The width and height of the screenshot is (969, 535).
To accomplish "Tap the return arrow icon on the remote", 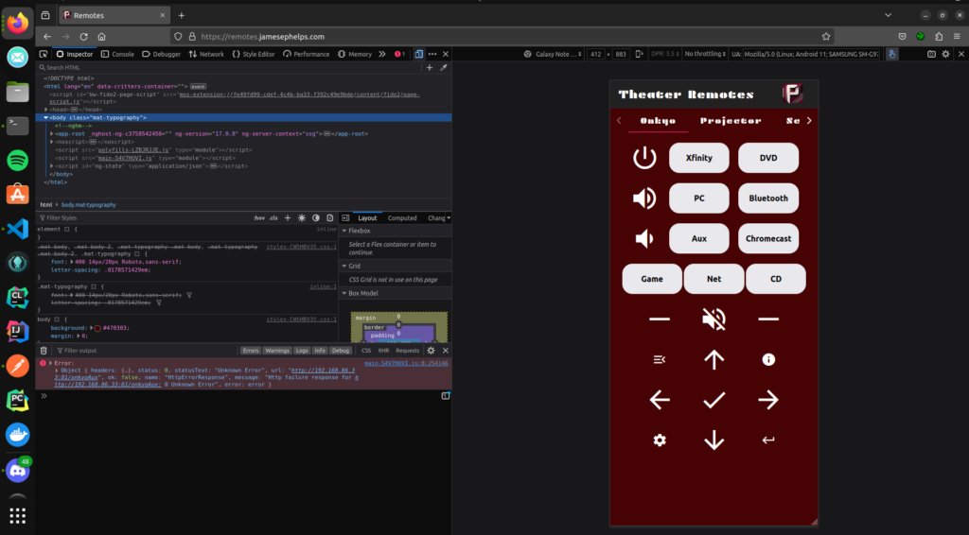I will click(x=768, y=440).
